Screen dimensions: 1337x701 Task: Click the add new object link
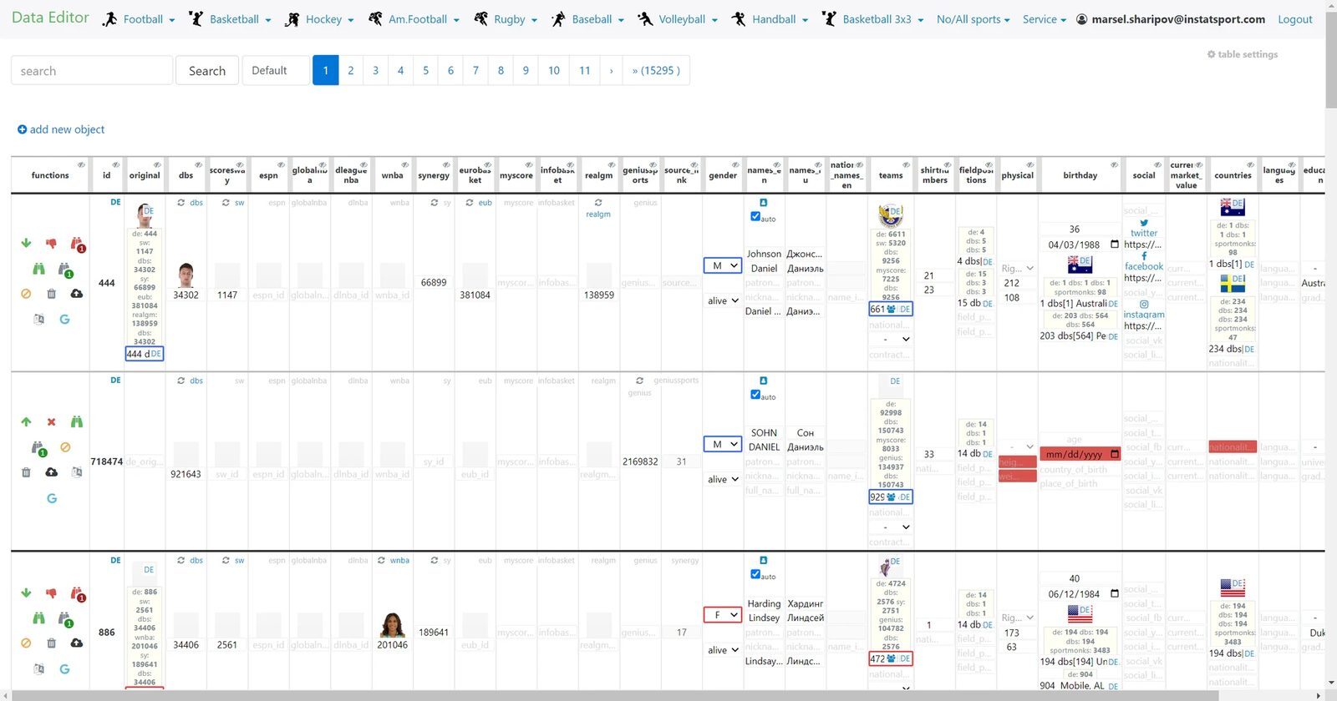61,129
